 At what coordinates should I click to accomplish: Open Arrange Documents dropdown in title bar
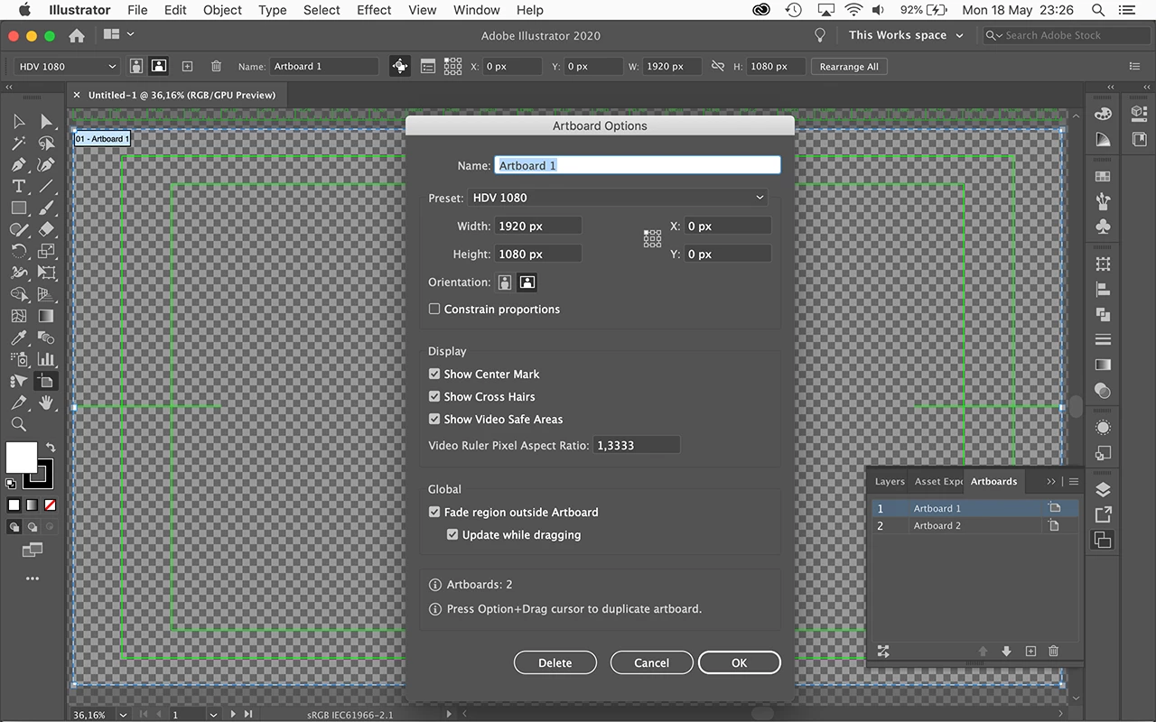click(x=118, y=34)
